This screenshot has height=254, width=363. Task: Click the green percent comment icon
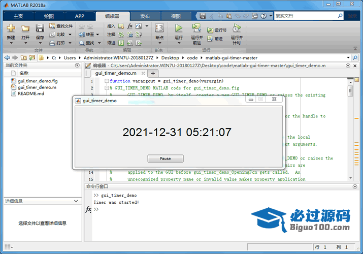pos(121,35)
